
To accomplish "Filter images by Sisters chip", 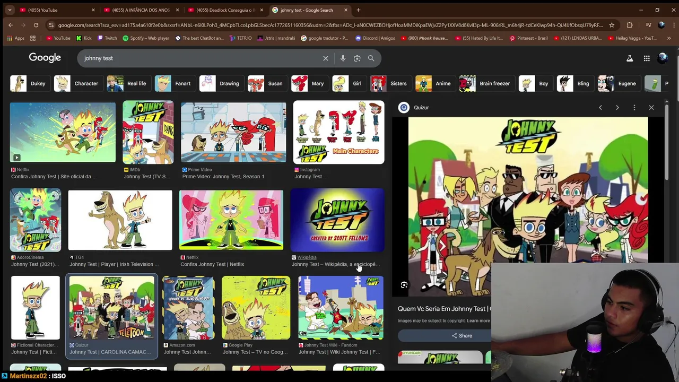I will (391, 83).
